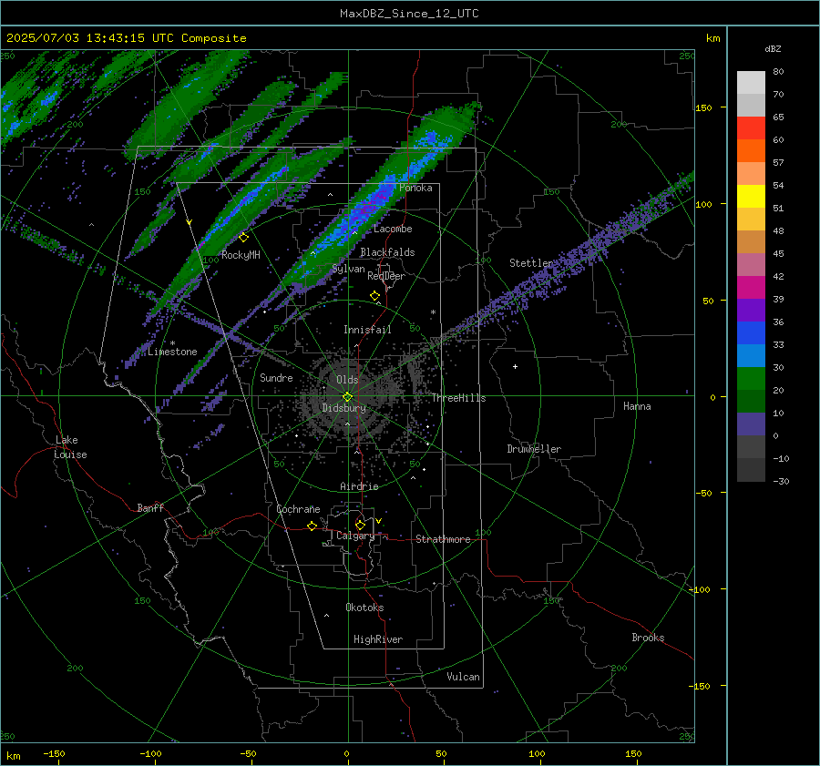Click the RedDeer city label
The height and width of the screenshot is (766, 820).
(386, 276)
